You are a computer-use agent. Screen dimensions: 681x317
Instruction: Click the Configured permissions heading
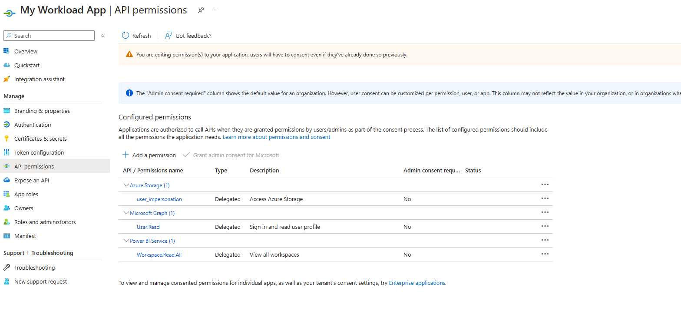coord(155,117)
